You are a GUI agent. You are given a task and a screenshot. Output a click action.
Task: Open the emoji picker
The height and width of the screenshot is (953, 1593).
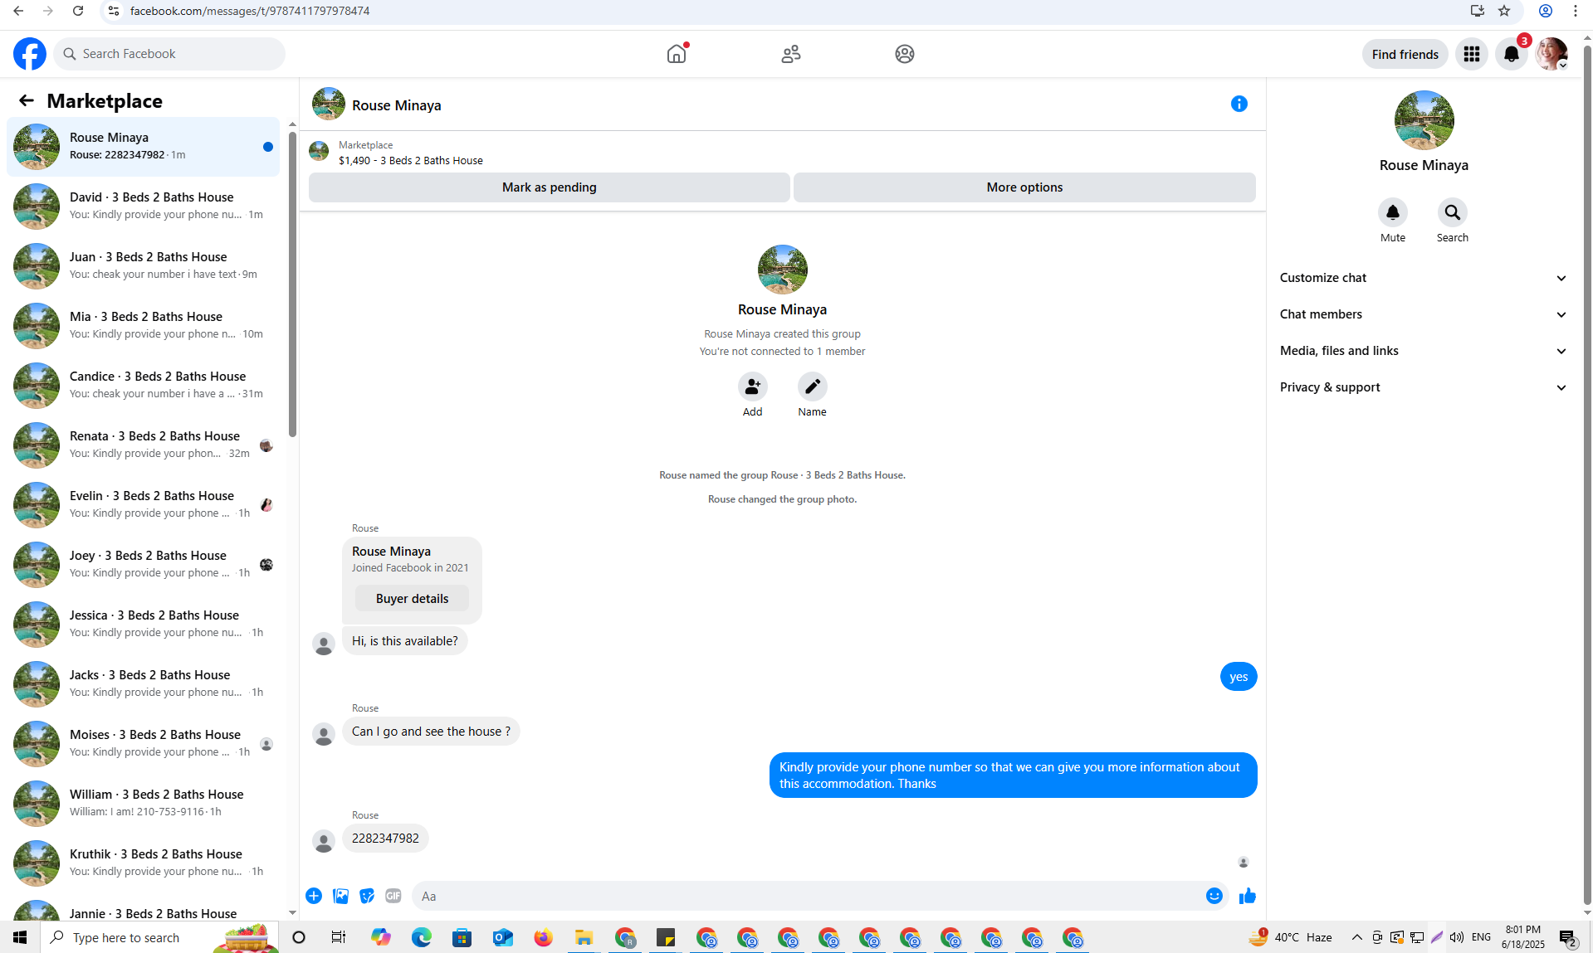pyautogui.click(x=1214, y=896)
